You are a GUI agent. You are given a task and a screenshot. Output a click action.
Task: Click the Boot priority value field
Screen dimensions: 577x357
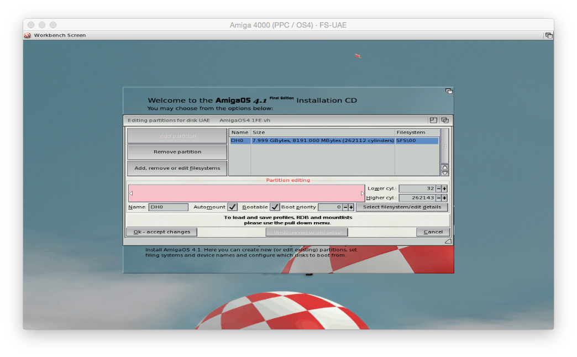(330, 207)
